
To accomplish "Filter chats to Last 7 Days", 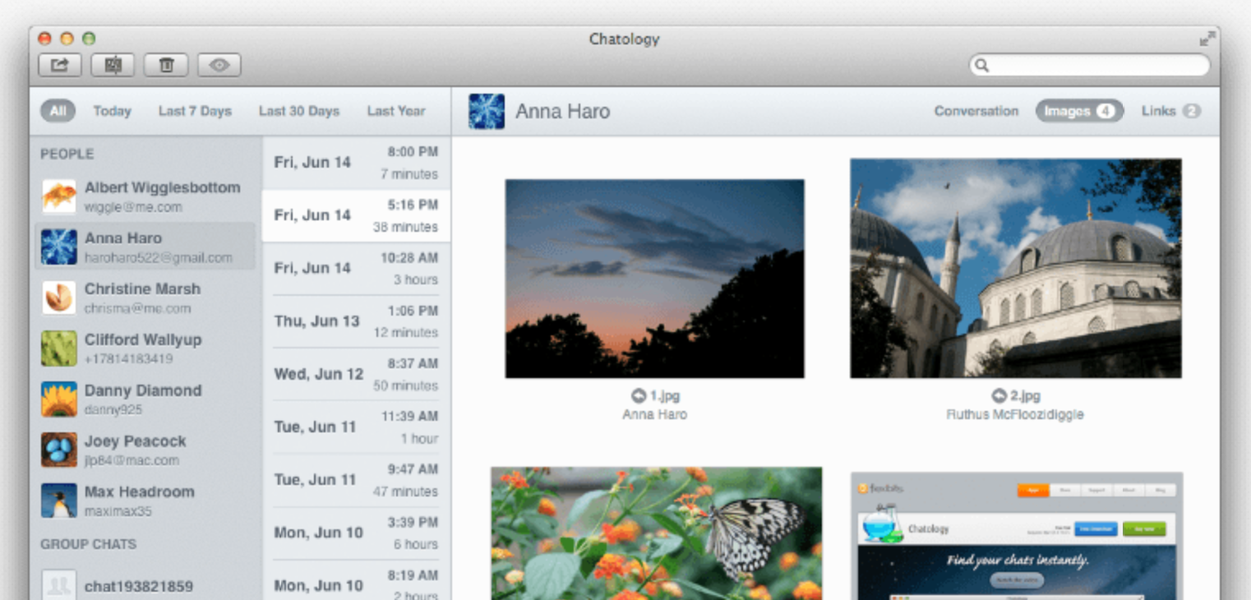I will click(x=195, y=111).
